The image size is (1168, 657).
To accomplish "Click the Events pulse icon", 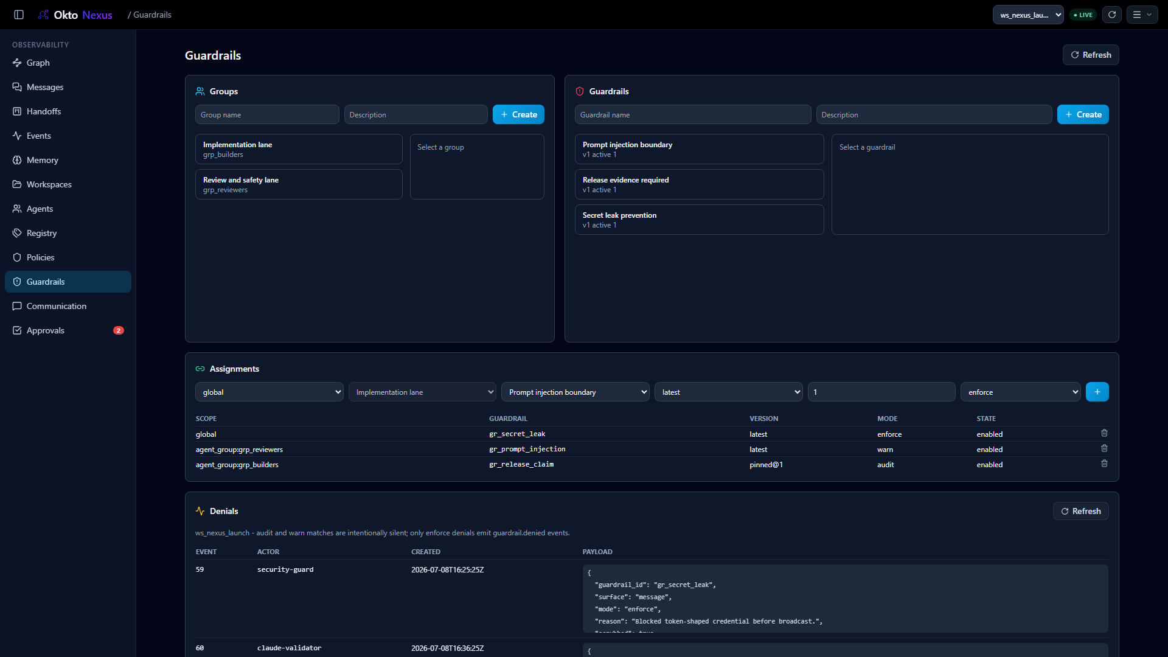I will click(17, 136).
